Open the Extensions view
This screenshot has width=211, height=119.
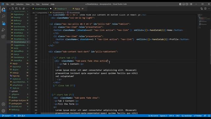(3, 36)
